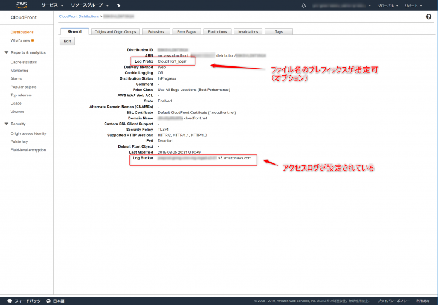Open the notifications bell icon
The height and width of the screenshot is (305, 438).
pos(304,5)
